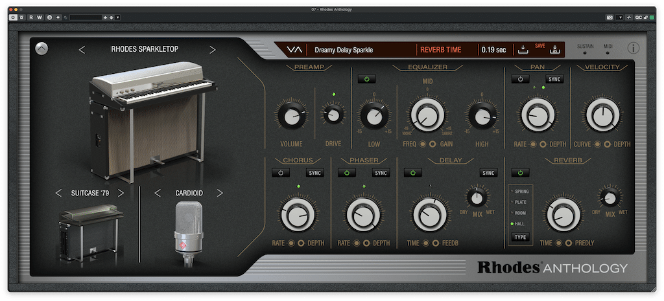Go to previous model before Rhodes Sparkletop
664x301 pixels.
coord(82,50)
